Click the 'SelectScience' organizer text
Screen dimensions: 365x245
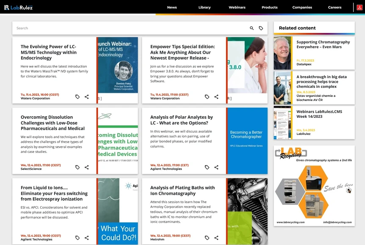31,169
